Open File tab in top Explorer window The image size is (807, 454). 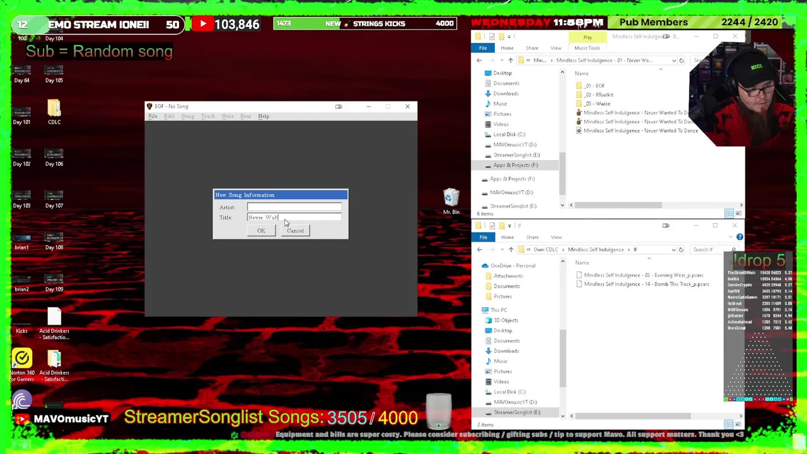pos(483,48)
